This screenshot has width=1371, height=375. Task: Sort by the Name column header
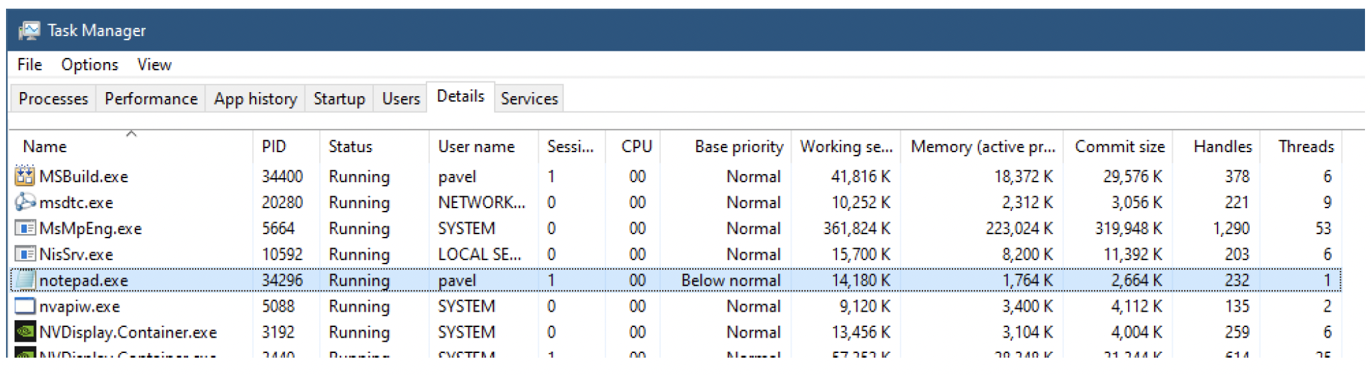click(x=131, y=146)
